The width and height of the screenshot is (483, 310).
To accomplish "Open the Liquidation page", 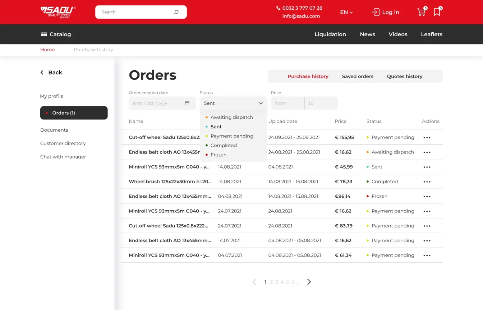I will pos(330,34).
